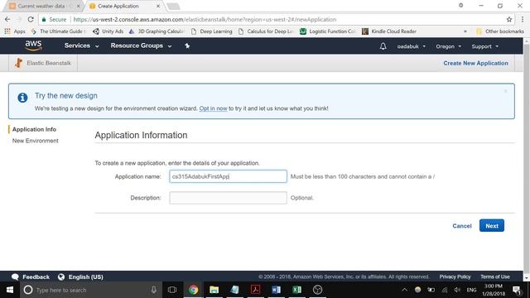Click the volume speaker tray icon
Viewport: 530px width, 298px height.
click(457, 290)
